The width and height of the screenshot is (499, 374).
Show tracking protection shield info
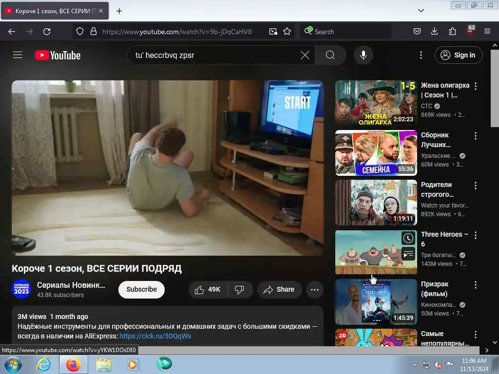click(80, 31)
